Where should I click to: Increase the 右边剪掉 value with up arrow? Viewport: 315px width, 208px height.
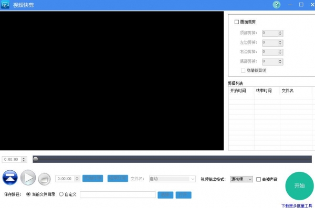pyautogui.click(x=280, y=50)
